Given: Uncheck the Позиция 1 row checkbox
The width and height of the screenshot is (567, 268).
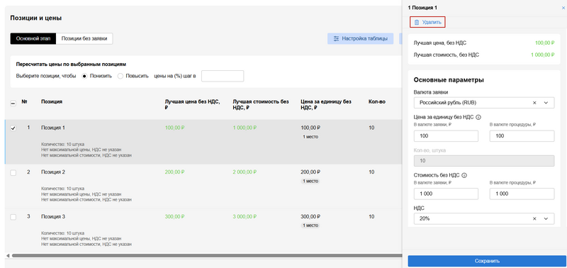Looking at the screenshot, I should pos(13,128).
